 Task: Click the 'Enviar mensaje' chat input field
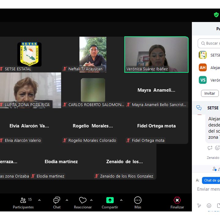(x=208, y=189)
